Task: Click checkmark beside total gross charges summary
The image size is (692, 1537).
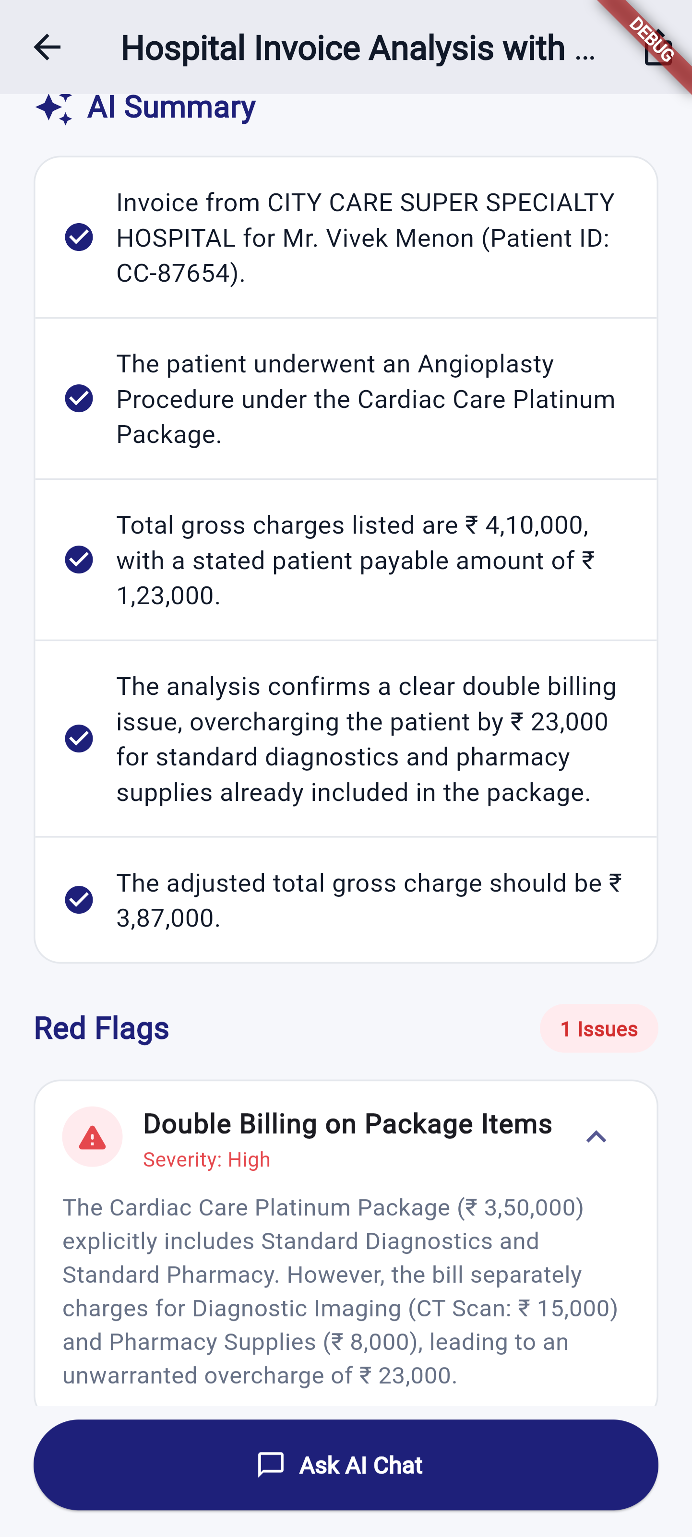Action: [79, 560]
